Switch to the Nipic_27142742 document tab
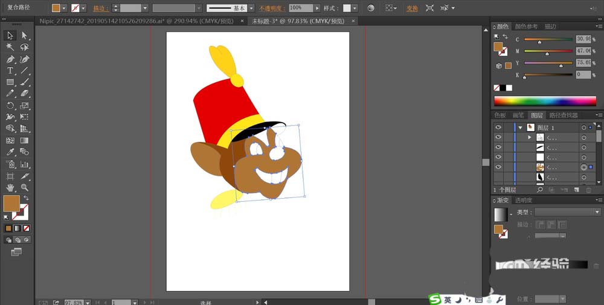This screenshot has height=305, width=604. tap(137, 21)
